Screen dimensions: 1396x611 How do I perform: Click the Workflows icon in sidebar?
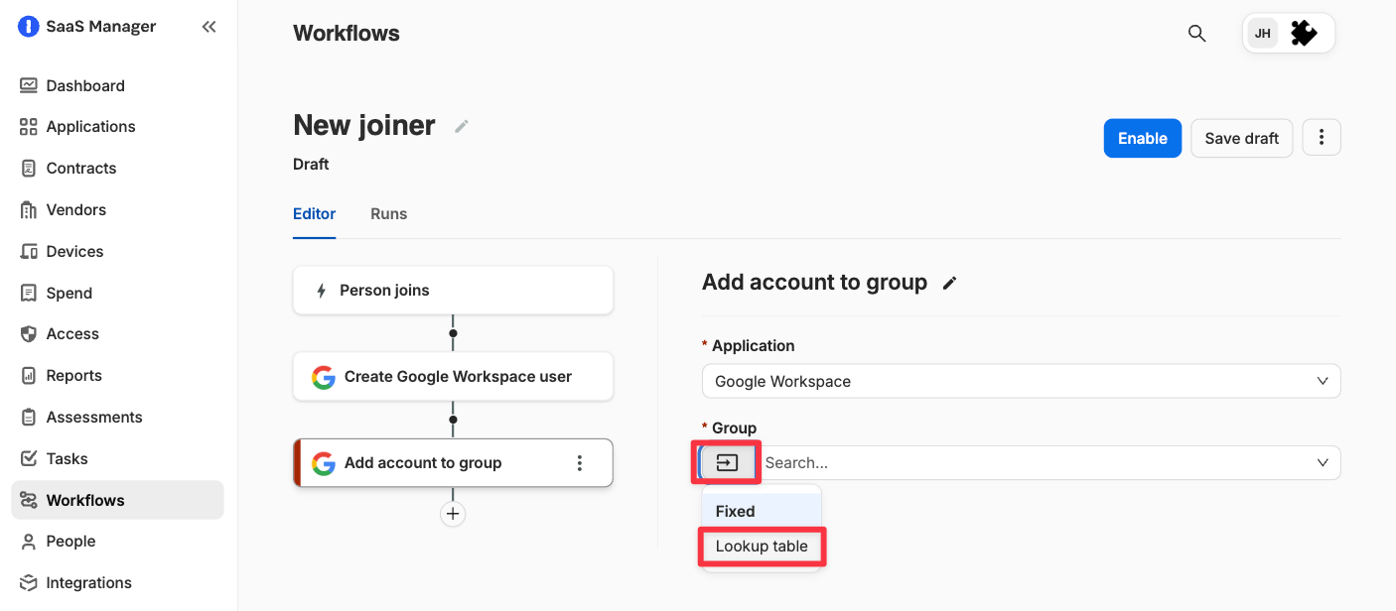coord(29,500)
